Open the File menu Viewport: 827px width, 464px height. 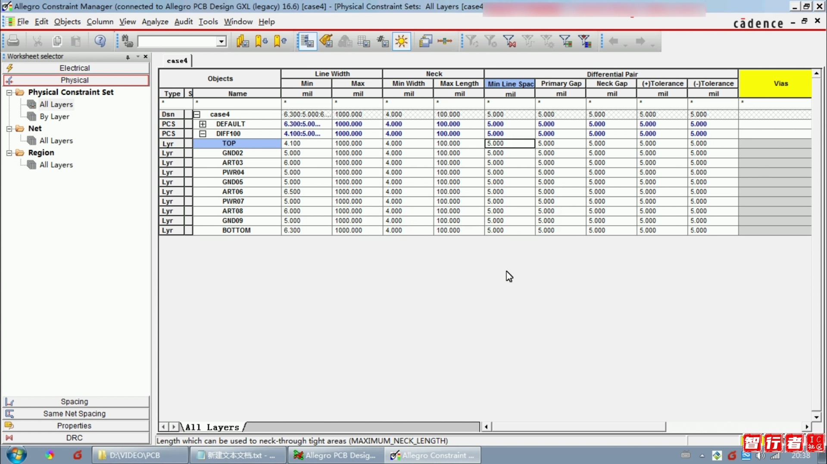coord(23,22)
